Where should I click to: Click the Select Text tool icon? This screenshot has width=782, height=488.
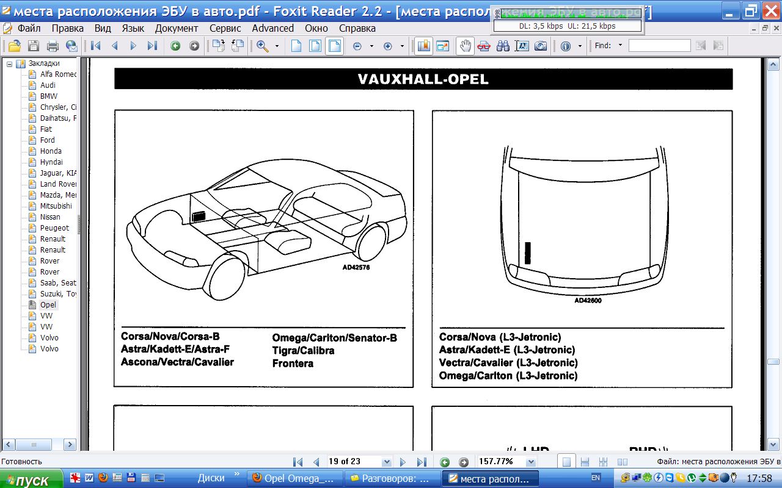522,46
